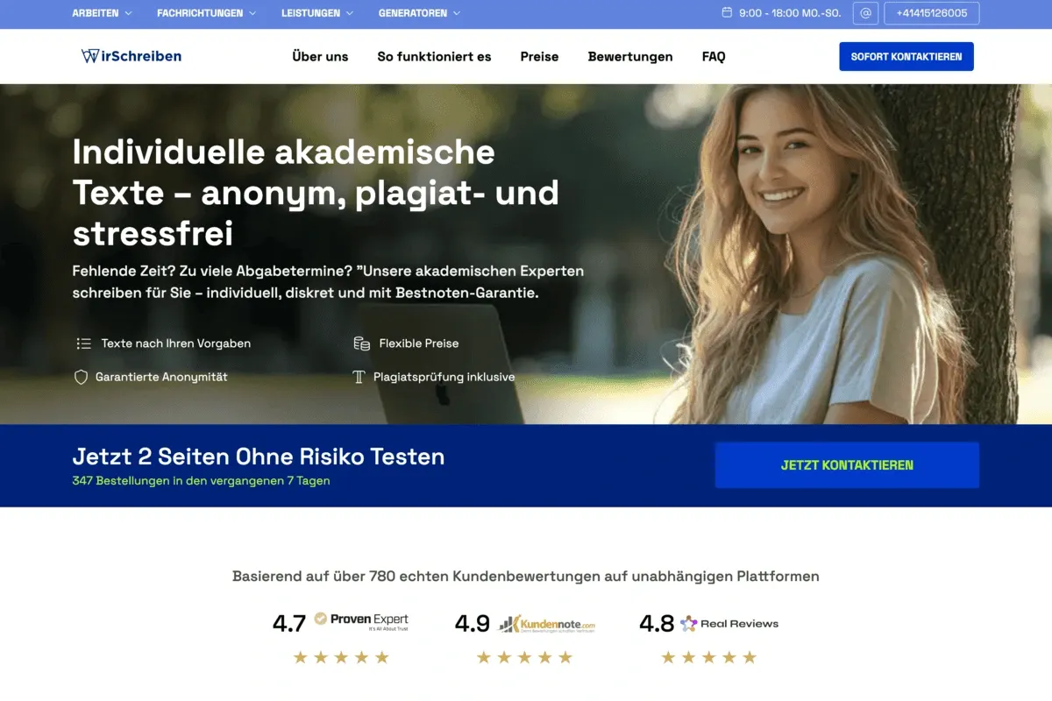Click the coins icon next to Flexible Preise
The image size is (1052, 701).
coord(361,343)
